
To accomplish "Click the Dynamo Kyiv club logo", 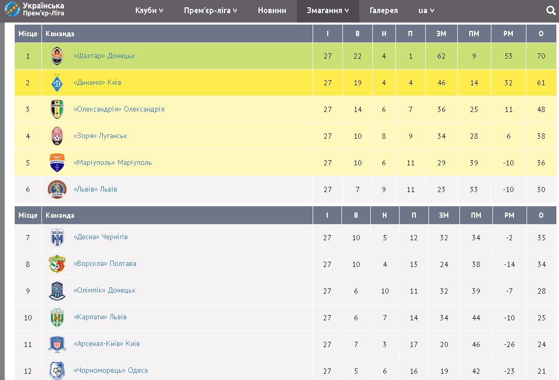I will pyautogui.click(x=57, y=83).
